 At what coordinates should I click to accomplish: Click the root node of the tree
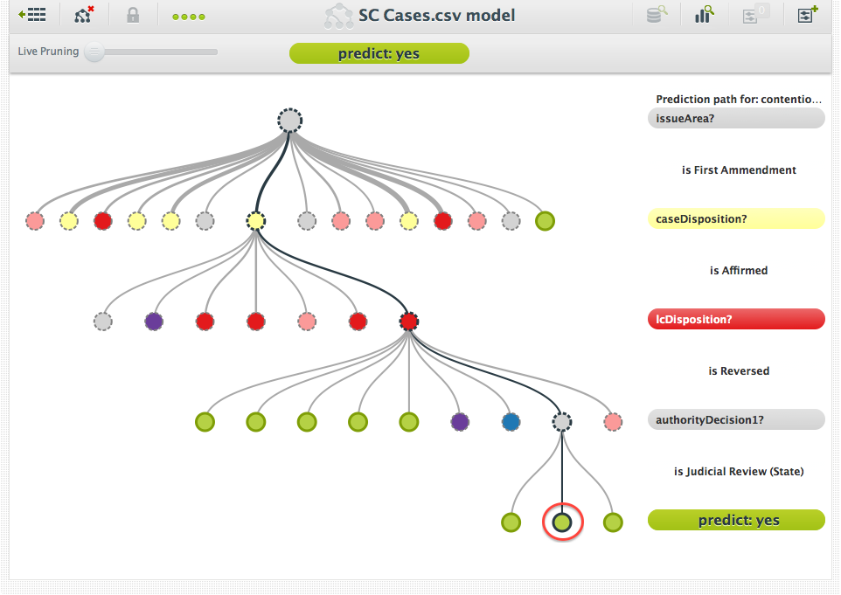pyautogui.click(x=289, y=121)
